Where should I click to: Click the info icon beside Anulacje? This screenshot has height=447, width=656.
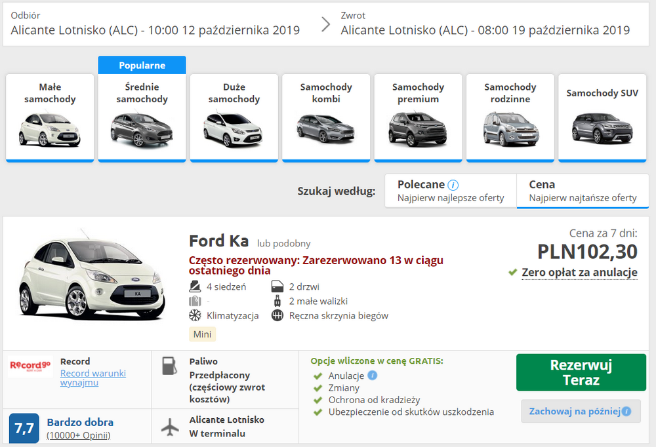(x=373, y=376)
